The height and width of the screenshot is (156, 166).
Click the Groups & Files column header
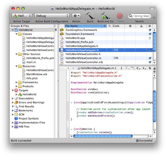coord(32,26)
